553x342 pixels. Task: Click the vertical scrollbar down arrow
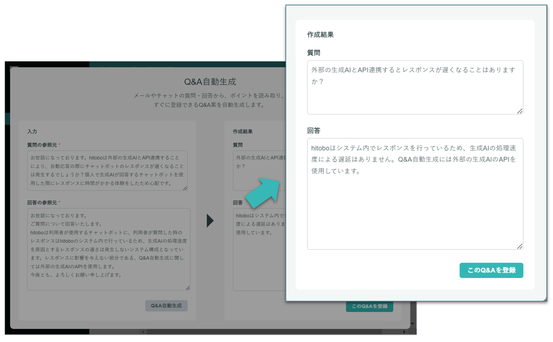pos(412,324)
